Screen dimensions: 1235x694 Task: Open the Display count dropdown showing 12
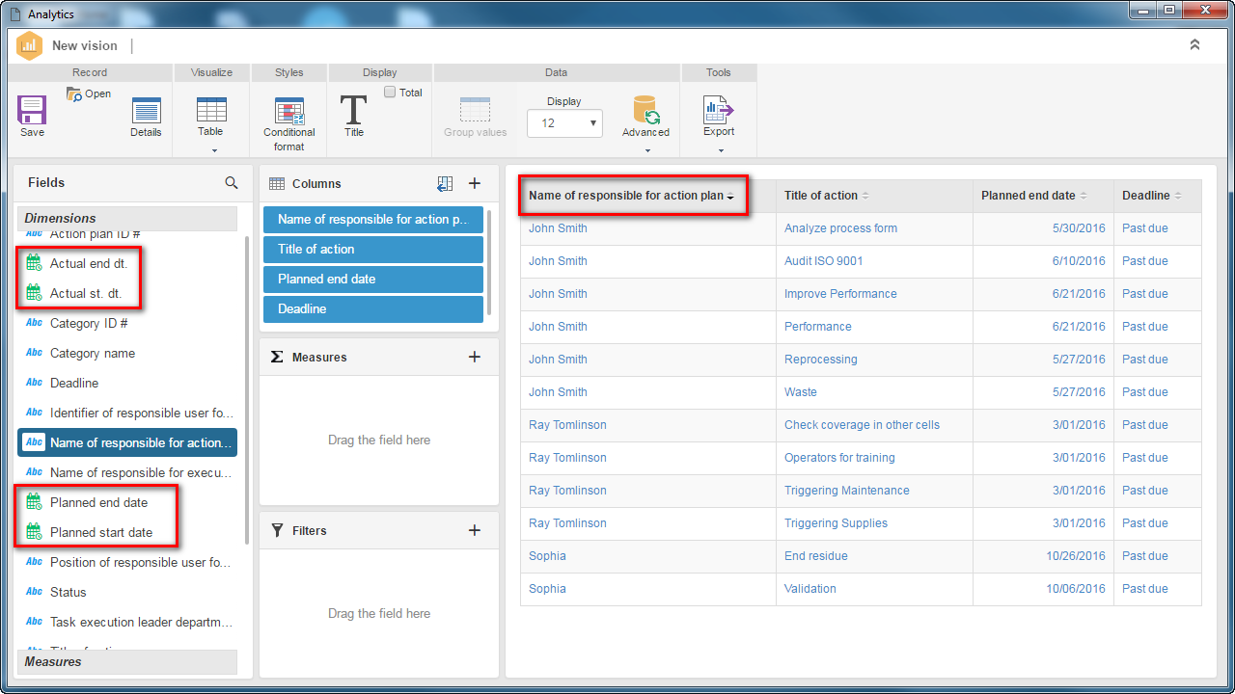pos(564,123)
